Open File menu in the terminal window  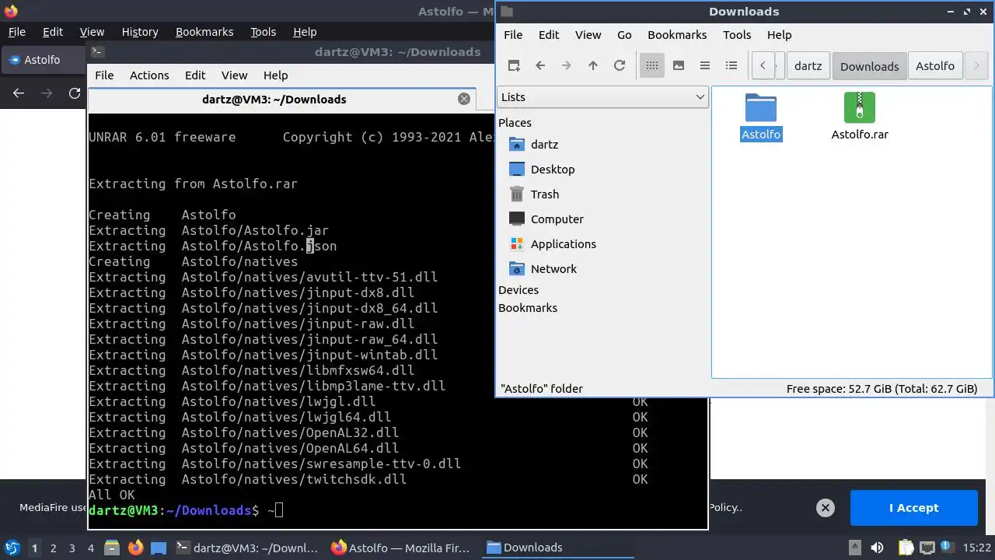coord(104,75)
